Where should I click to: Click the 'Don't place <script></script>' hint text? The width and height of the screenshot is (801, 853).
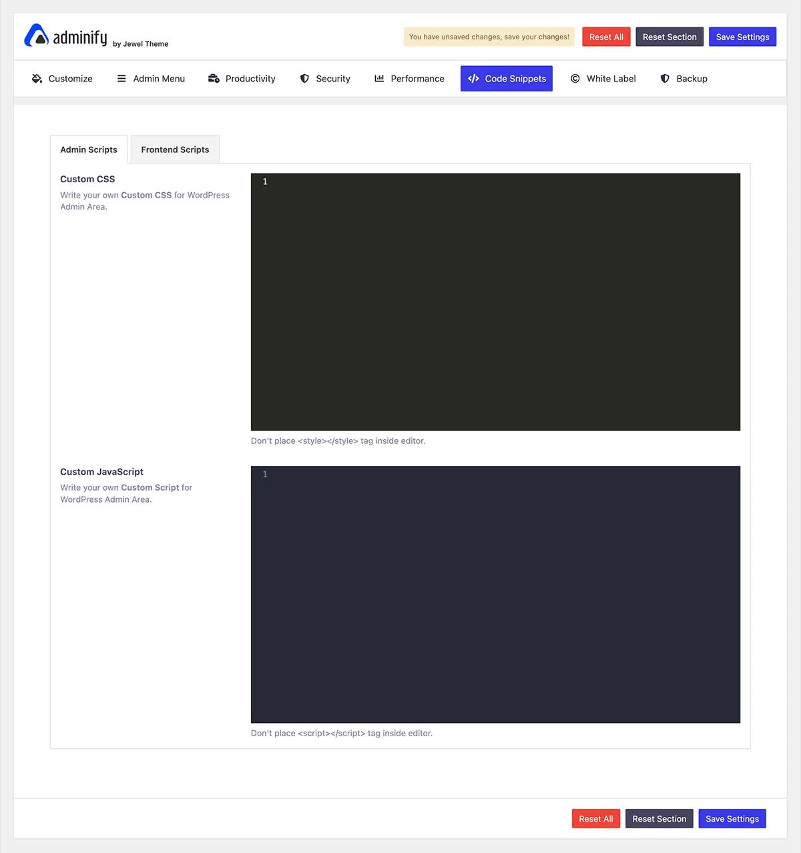click(x=342, y=733)
